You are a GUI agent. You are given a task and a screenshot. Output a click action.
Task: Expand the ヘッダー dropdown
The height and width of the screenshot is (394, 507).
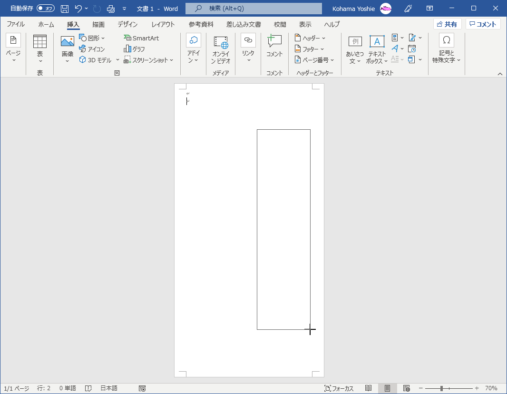click(310, 38)
